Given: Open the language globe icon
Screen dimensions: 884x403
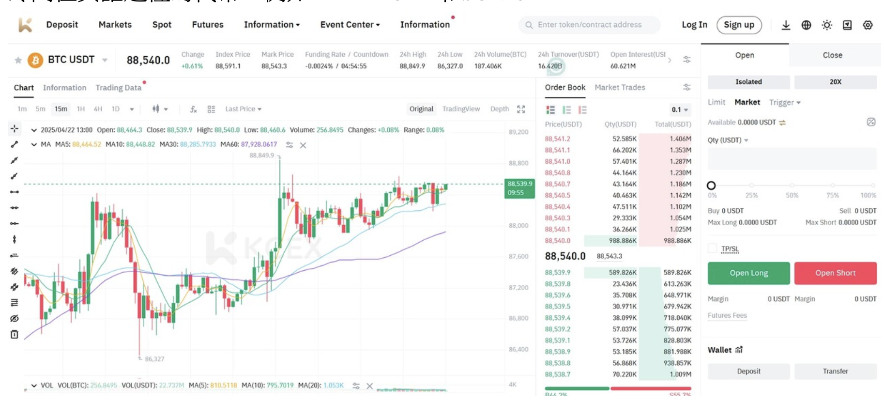Looking at the screenshot, I should tap(806, 25).
